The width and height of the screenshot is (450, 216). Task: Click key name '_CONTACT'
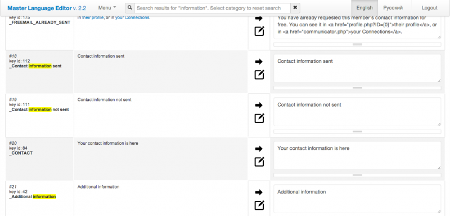point(21,153)
